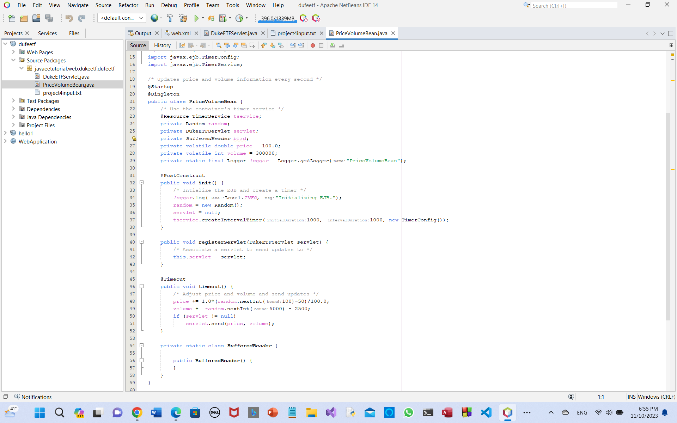Switch to DukeETFServlet.java editor tab

[233, 33]
